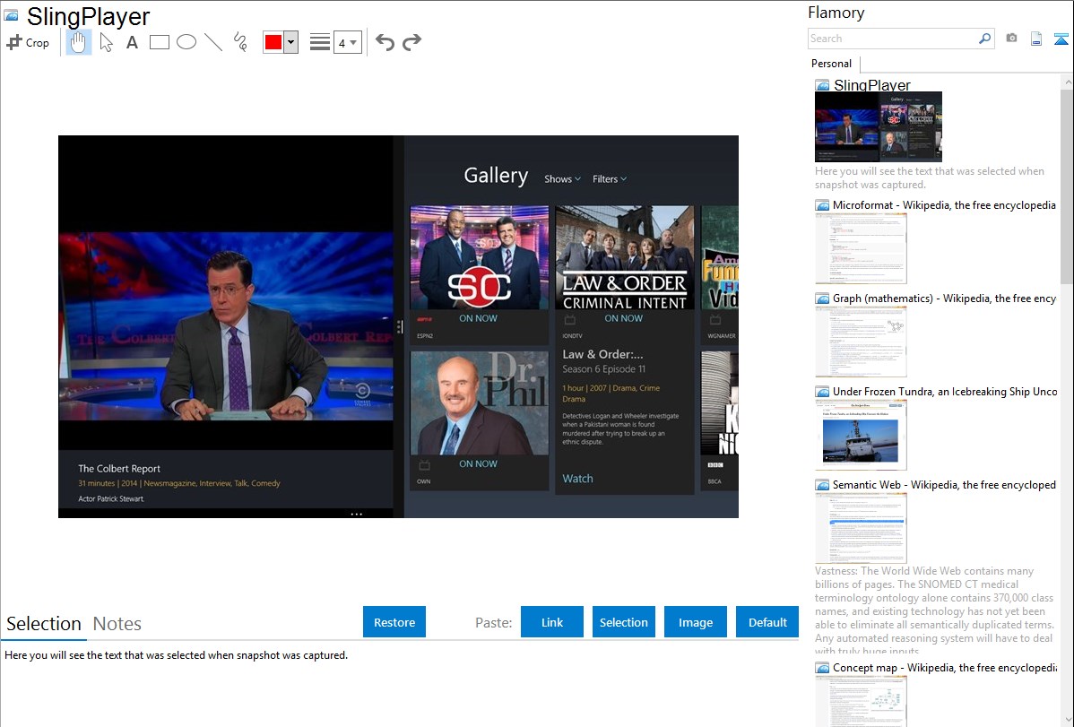Open the Semantic Web snapshot thumbnail
Image resolution: width=1074 pixels, height=727 pixels.
pos(861,528)
